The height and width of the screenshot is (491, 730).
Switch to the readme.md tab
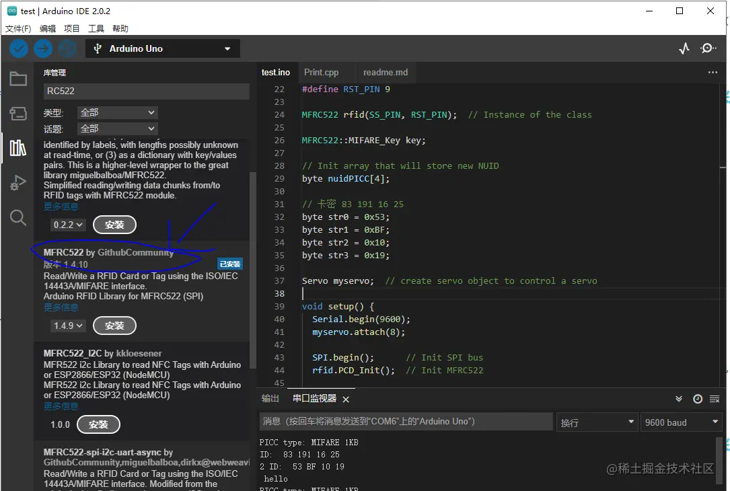click(x=386, y=72)
